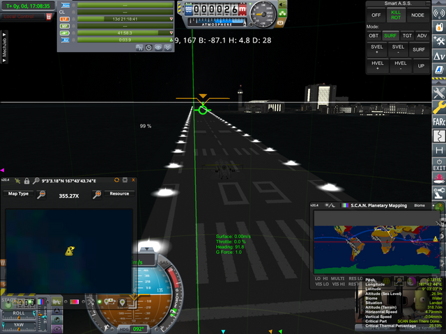Viewport: 446px width, 334px height.
Task: Open the RemoteTech antenna toolbar icon
Action: (439, 13)
